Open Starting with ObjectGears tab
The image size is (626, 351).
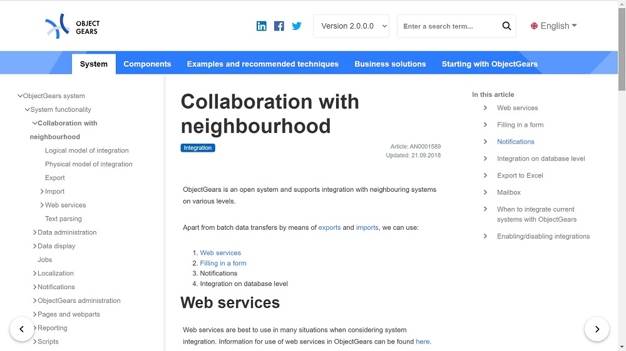pyautogui.click(x=490, y=64)
